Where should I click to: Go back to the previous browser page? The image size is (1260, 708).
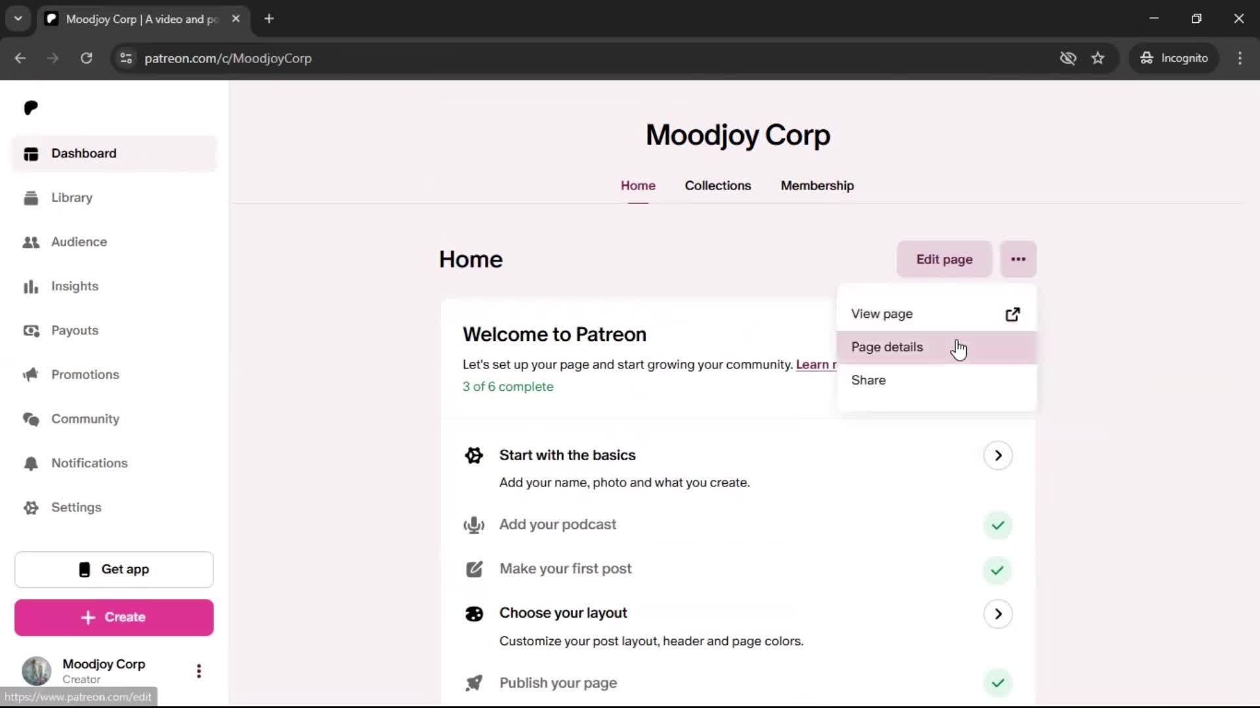click(x=20, y=58)
